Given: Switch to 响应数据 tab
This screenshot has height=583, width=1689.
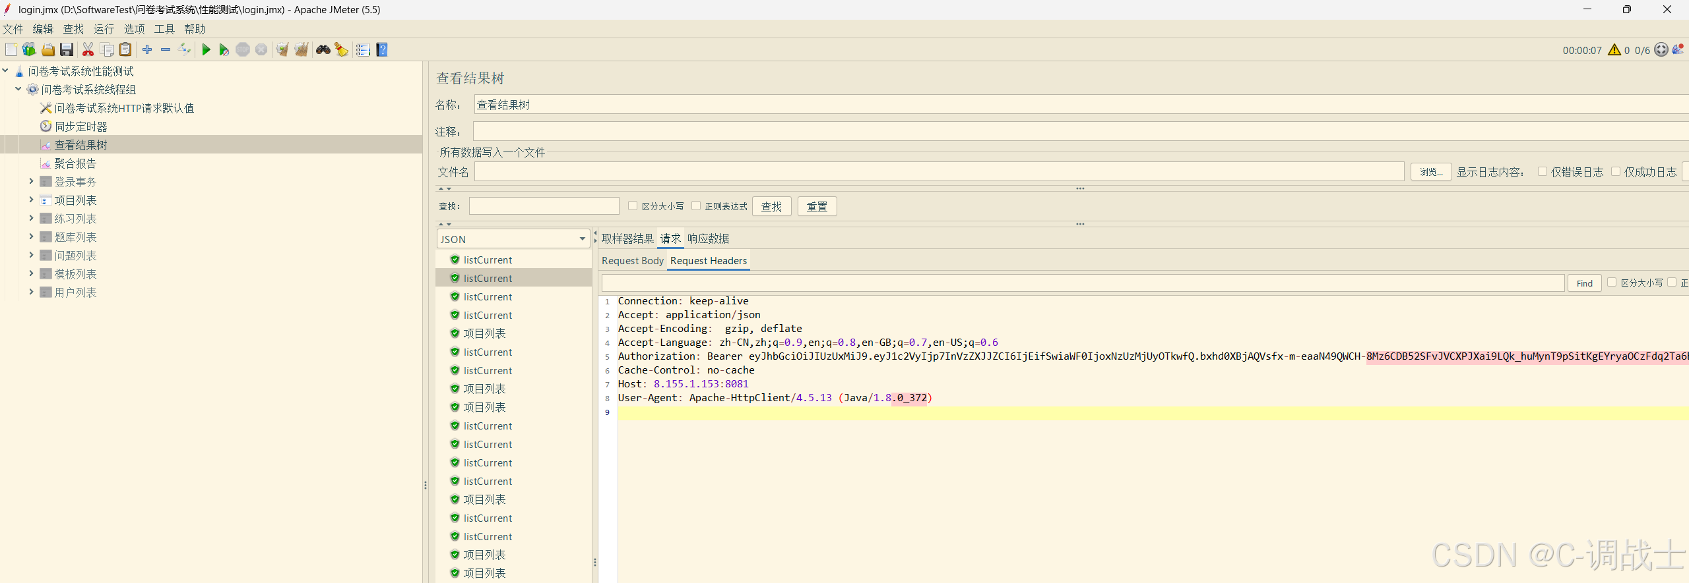Looking at the screenshot, I should [x=709, y=238].
